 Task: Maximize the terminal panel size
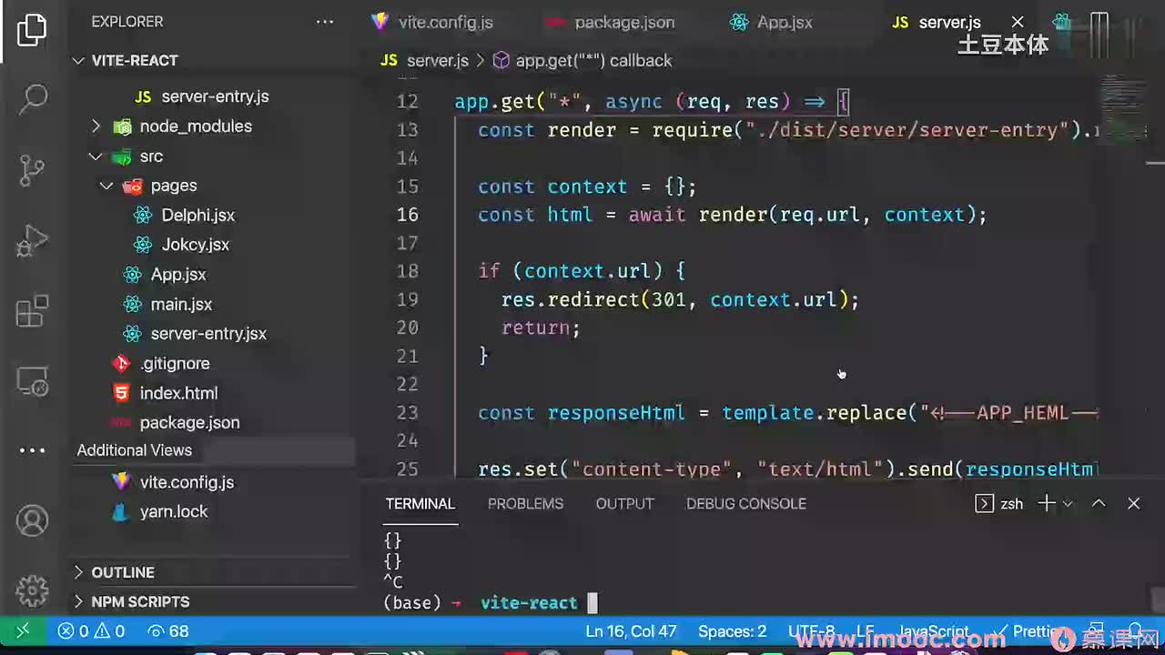(1099, 503)
